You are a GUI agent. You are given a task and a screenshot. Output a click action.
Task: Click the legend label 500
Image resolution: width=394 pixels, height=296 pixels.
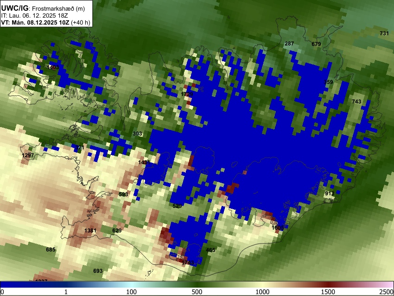pos(197,292)
